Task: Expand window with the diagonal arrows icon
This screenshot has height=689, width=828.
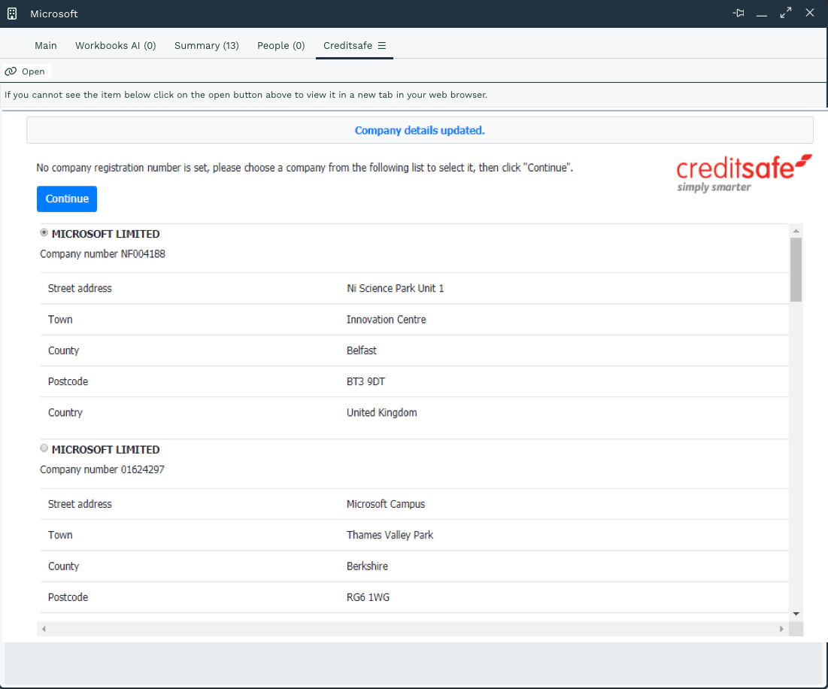Action: pos(786,14)
